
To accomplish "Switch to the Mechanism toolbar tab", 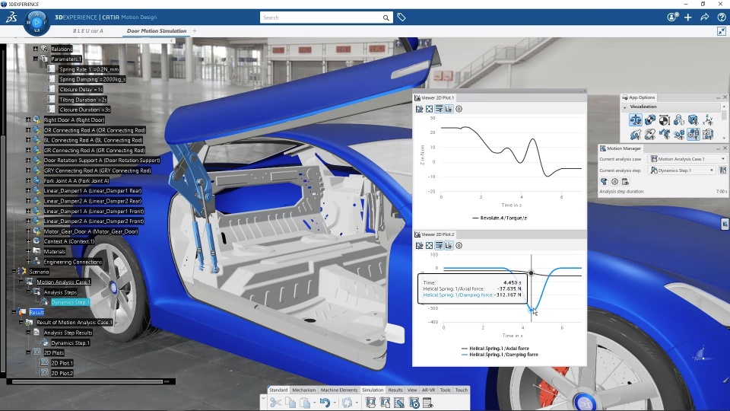I will pyautogui.click(x=304, y=390).
